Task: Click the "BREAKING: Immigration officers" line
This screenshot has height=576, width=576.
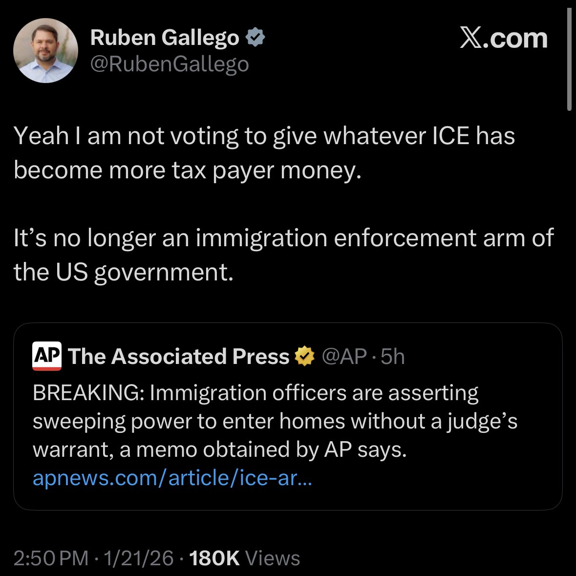Action: [x=256, y=392]
